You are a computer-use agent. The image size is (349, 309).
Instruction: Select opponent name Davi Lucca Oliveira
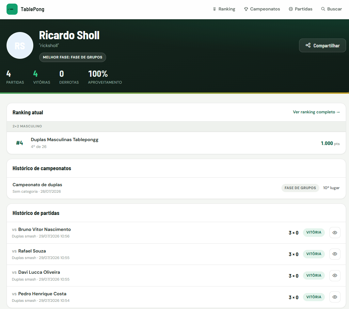[x=39, y=272]
